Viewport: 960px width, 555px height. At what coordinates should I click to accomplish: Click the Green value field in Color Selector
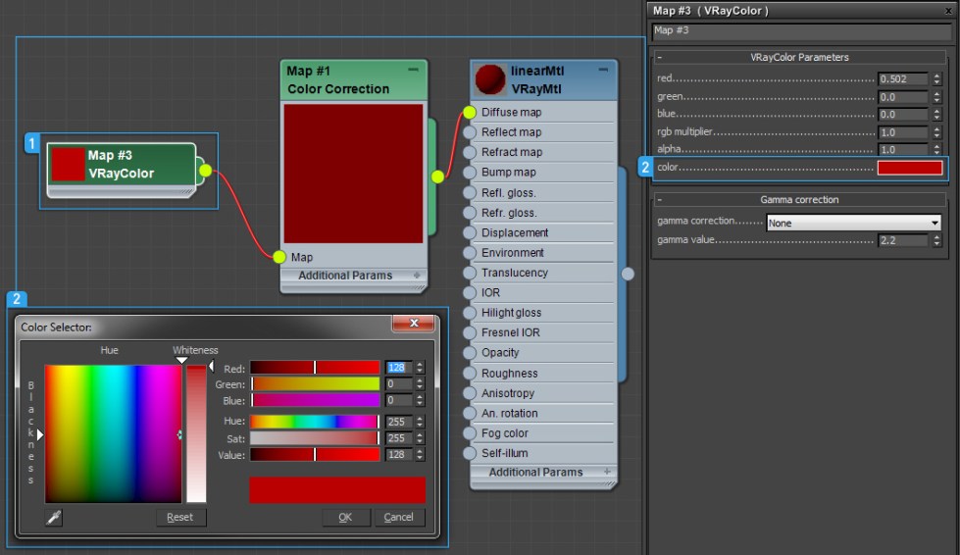pos(398,383)
